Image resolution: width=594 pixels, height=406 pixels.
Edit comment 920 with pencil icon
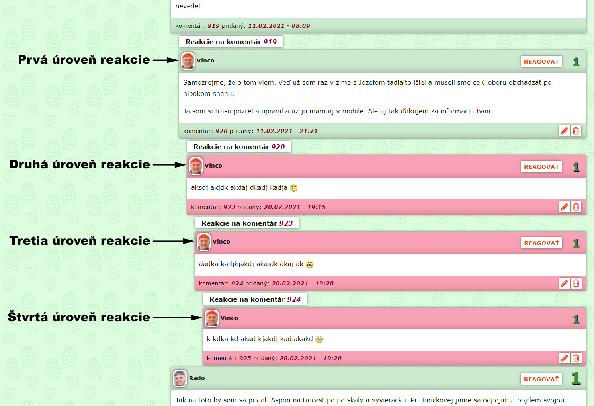coord(564,131)
